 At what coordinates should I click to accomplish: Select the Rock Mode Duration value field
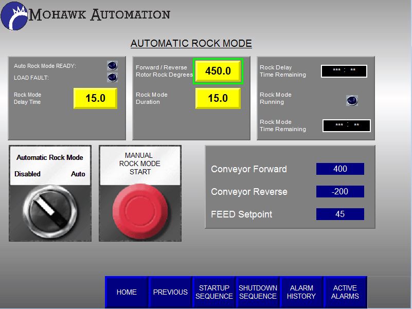(x=218, y=98)
